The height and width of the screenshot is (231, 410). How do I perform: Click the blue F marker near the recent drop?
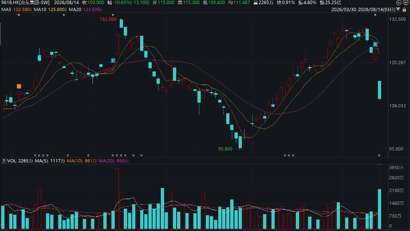375,45
